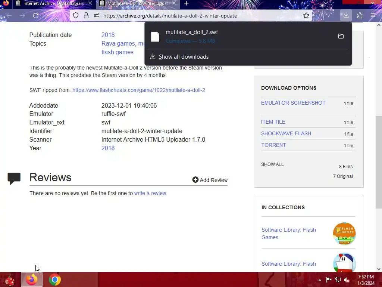Open the Windows Start button
Image resolution: width=382 pixels, height=287 pixels.
point(10,280)
